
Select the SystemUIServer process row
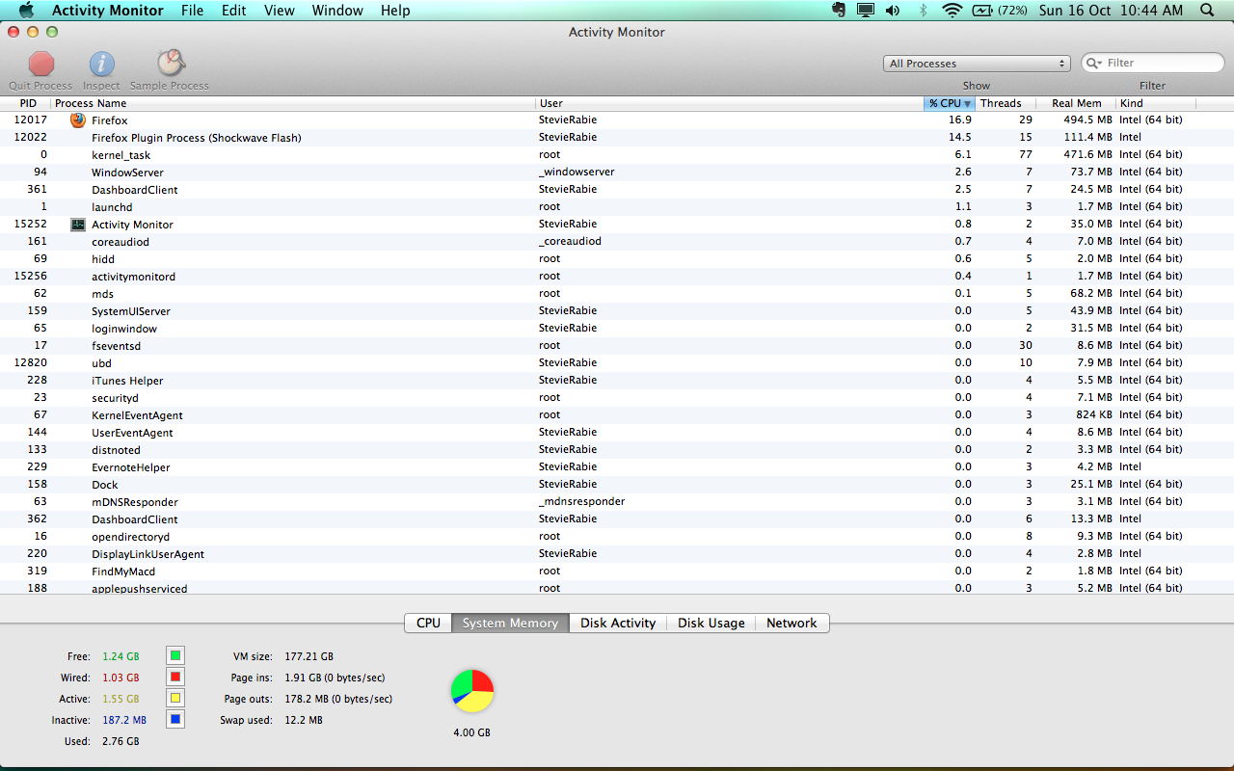(x=617, y=311)
